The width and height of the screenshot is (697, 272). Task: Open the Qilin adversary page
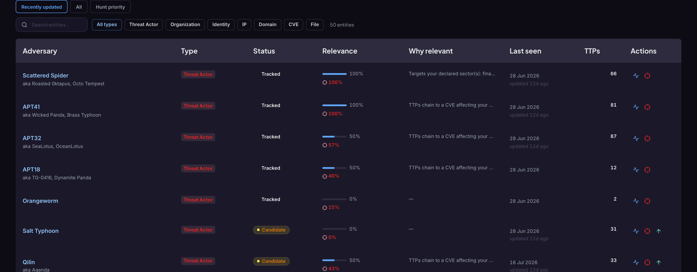29,262
